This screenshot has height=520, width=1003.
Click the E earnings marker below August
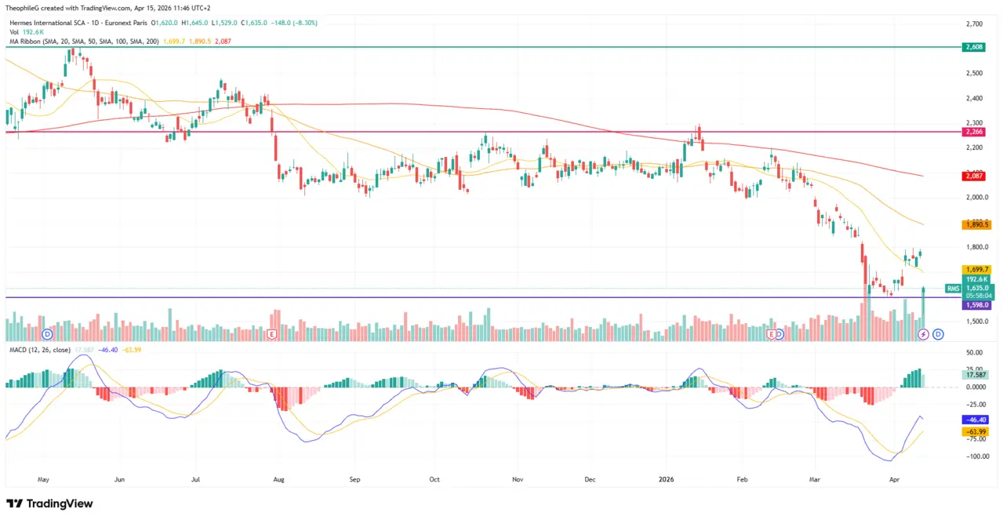click(271, 334)
